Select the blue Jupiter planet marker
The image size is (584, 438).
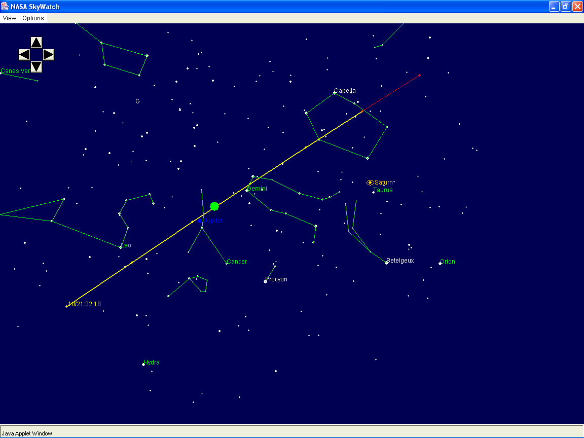click(x=201, y=221)
